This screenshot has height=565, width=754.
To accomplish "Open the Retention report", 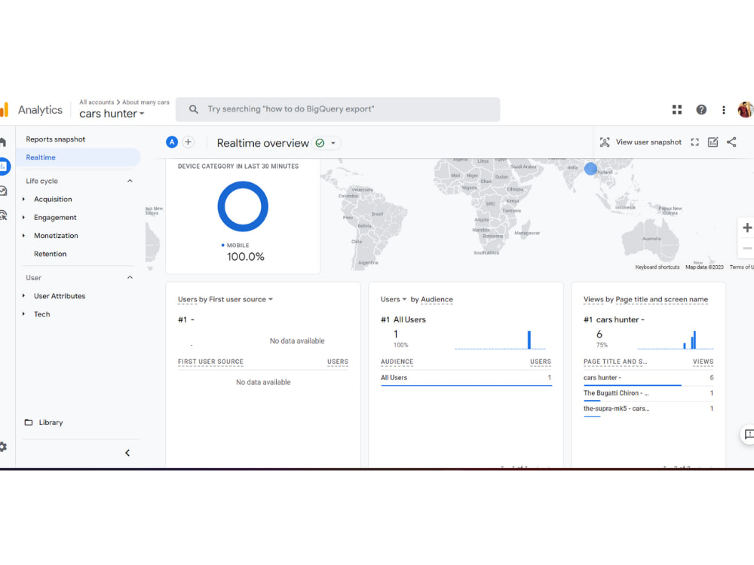I will pyautogui.click(x=50, y=254).
